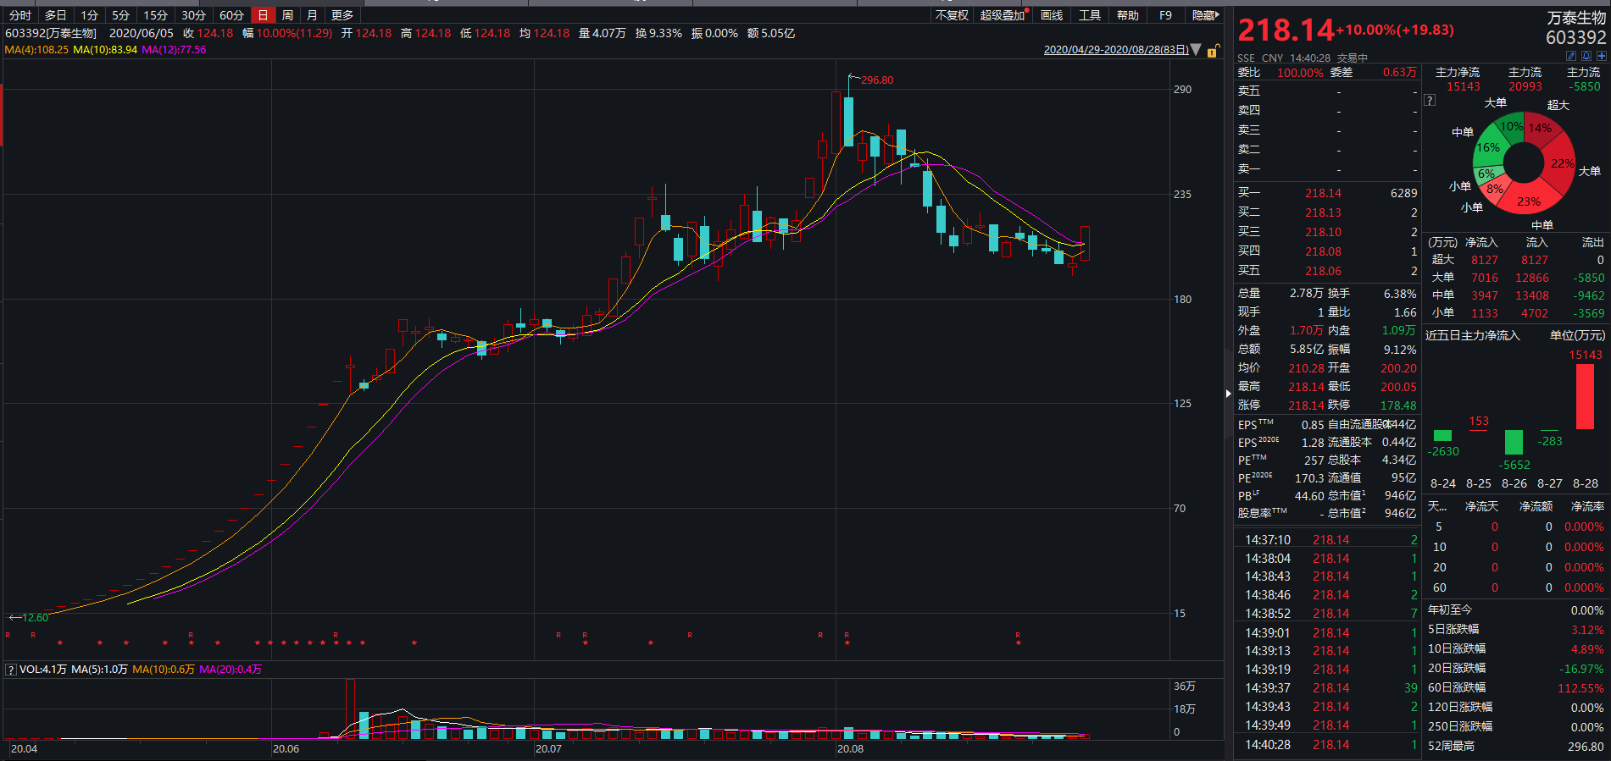Open the 画线 drawing menu
The height and width of the screenshot is (761, 1611).
1051,15
